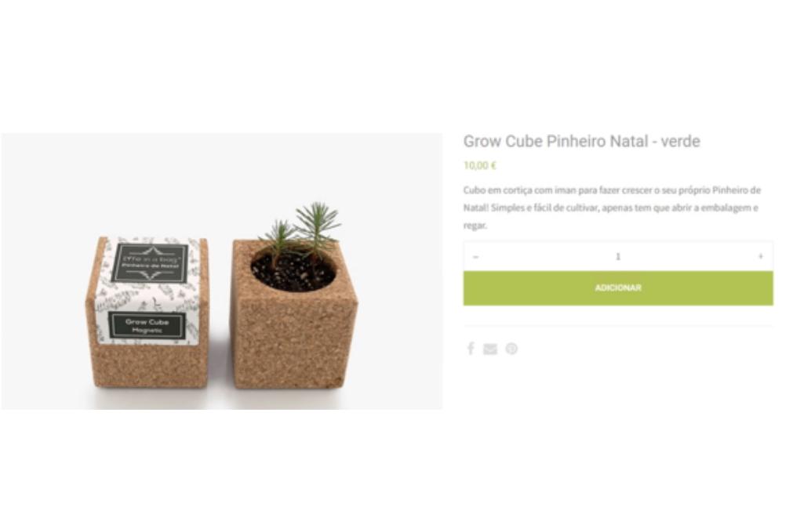Share the product via email icon
This screenshot has width=793, height=528.
tap(490, 349)
